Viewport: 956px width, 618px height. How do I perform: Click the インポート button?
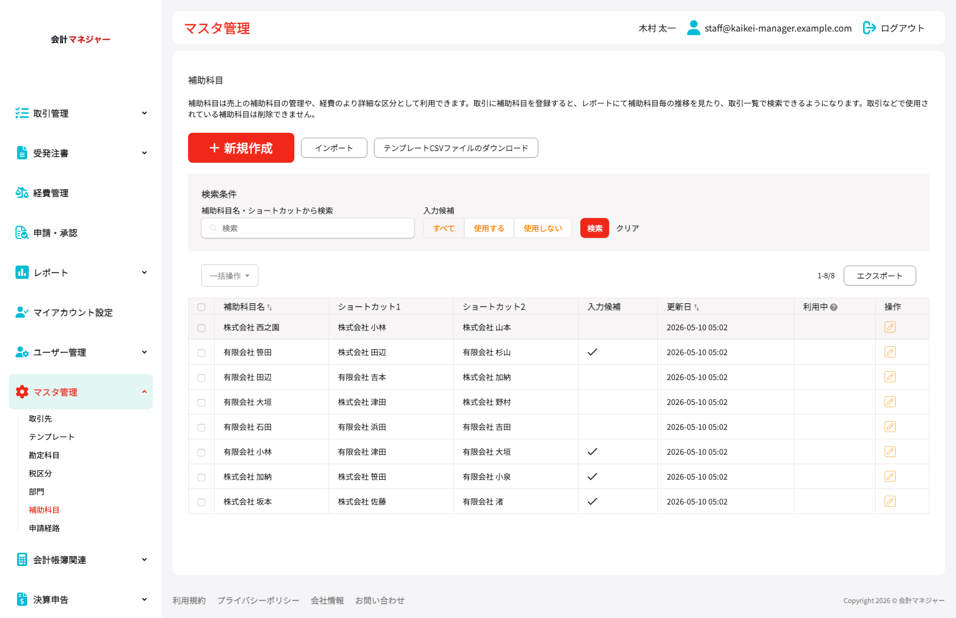(334, 148)
